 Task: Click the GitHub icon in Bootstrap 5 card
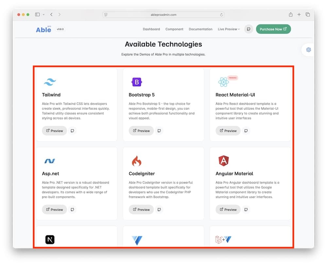(x=159, y=131)
